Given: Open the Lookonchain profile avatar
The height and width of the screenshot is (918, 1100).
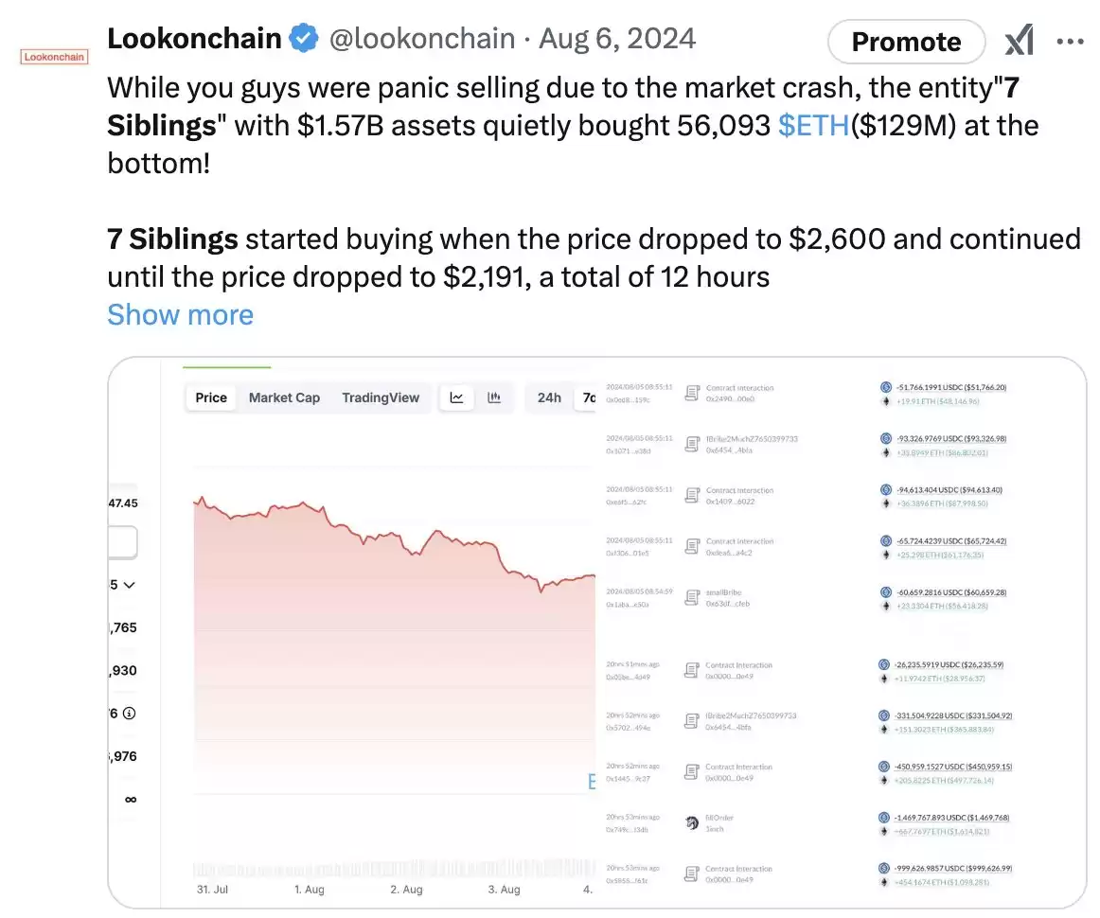Looking at the screenshot, I should click(54, 57).
